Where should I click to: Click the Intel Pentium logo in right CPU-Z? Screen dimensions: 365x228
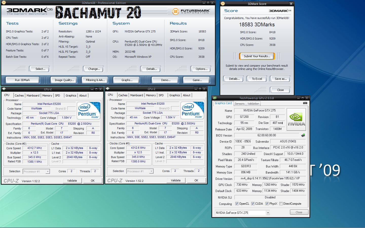[192, 110]
